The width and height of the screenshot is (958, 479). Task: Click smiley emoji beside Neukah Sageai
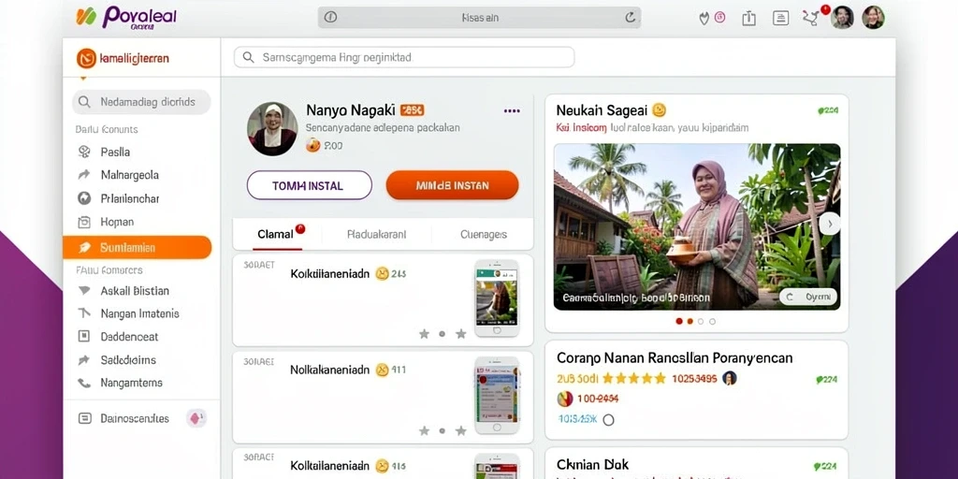[x=659, y=110]
